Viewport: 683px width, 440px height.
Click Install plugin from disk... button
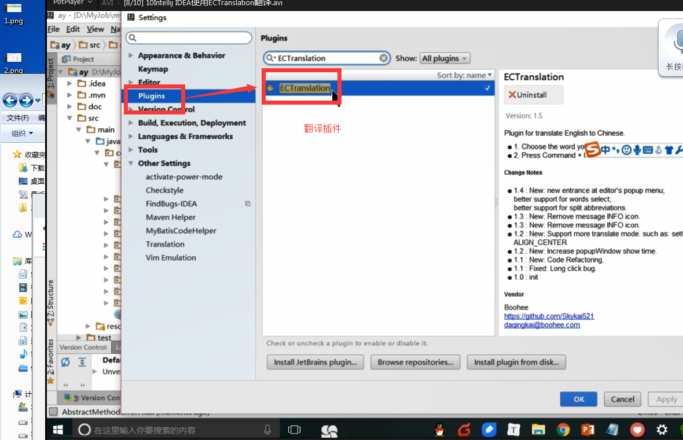click(x=516, y=362)
